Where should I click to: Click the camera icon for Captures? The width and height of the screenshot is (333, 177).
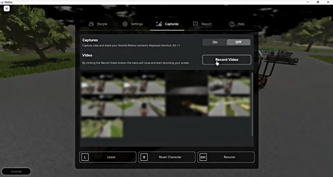159,24
